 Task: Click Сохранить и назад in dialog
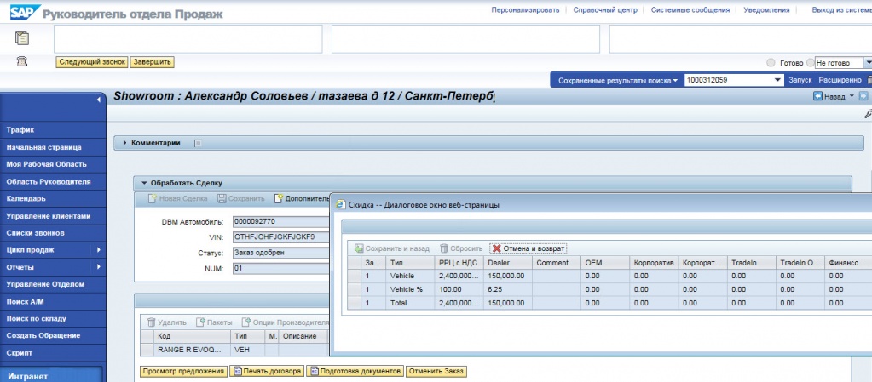(x=392, y=248)
